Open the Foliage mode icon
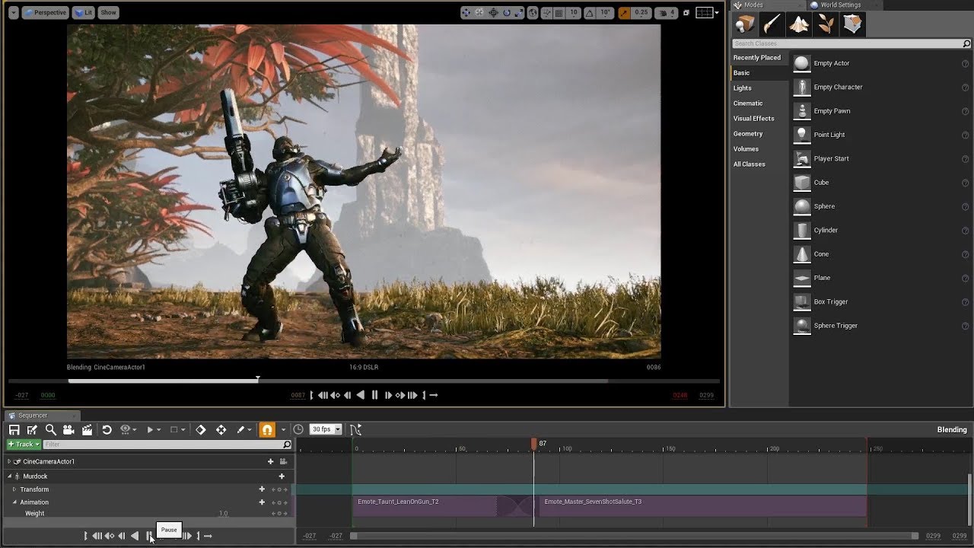The image size is (974, 548). pyautogui.click(x=826, y=24)
